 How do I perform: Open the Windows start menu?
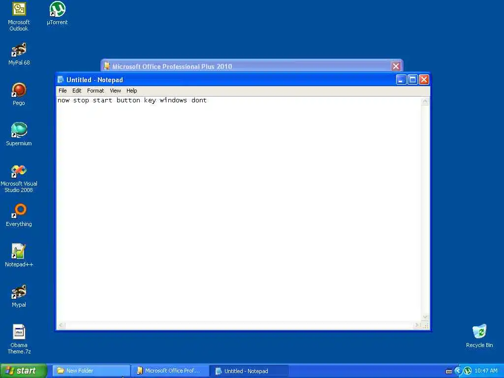coord(24,371)
